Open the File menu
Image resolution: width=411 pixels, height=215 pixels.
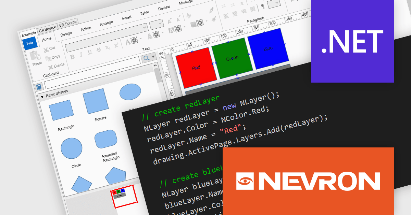[30, 43]
